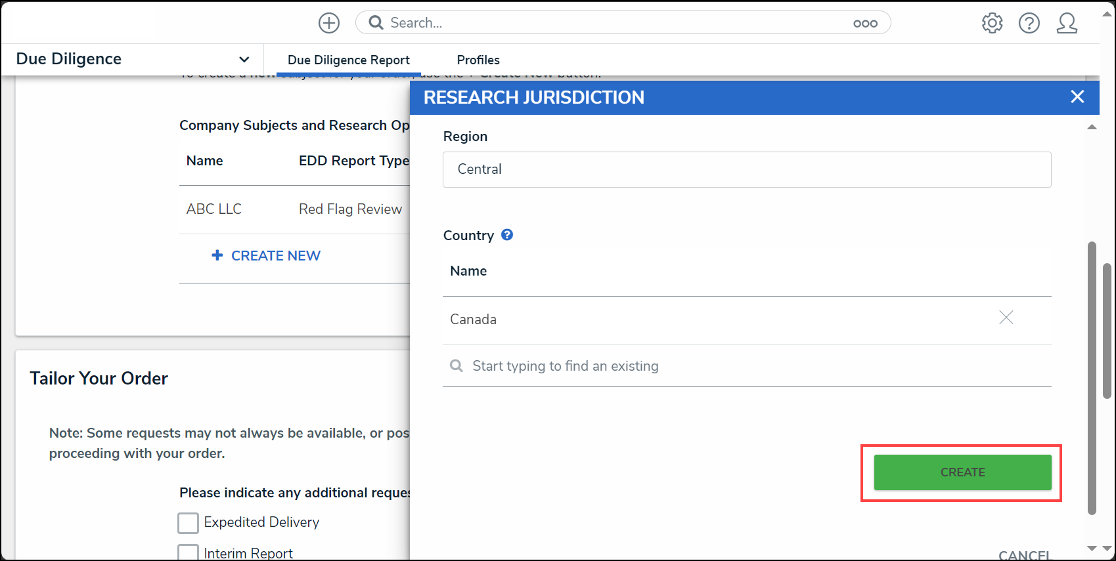Check the Interim Report checkbox

click(x=189, y=552)
